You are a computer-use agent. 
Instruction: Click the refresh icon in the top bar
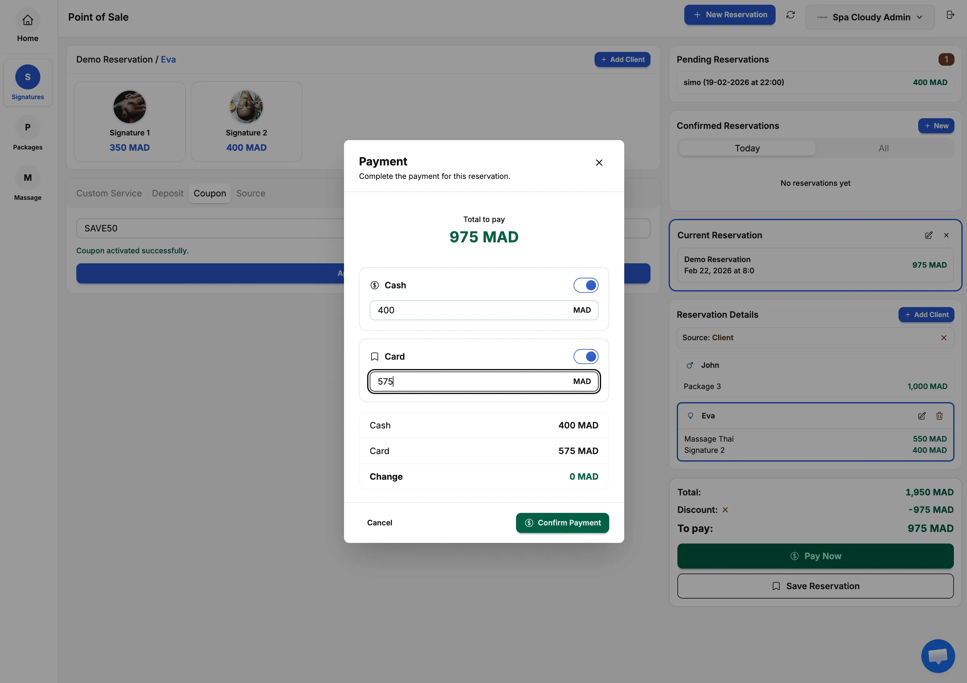click(x=791, y=15)
